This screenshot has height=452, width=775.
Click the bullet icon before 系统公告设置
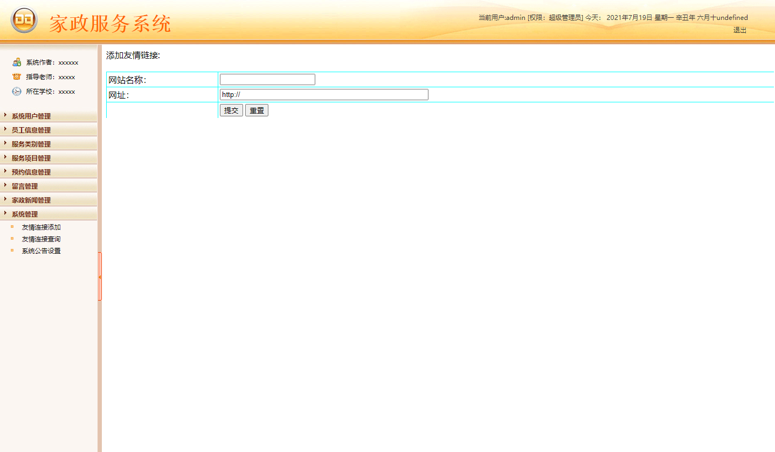point(13,251)
